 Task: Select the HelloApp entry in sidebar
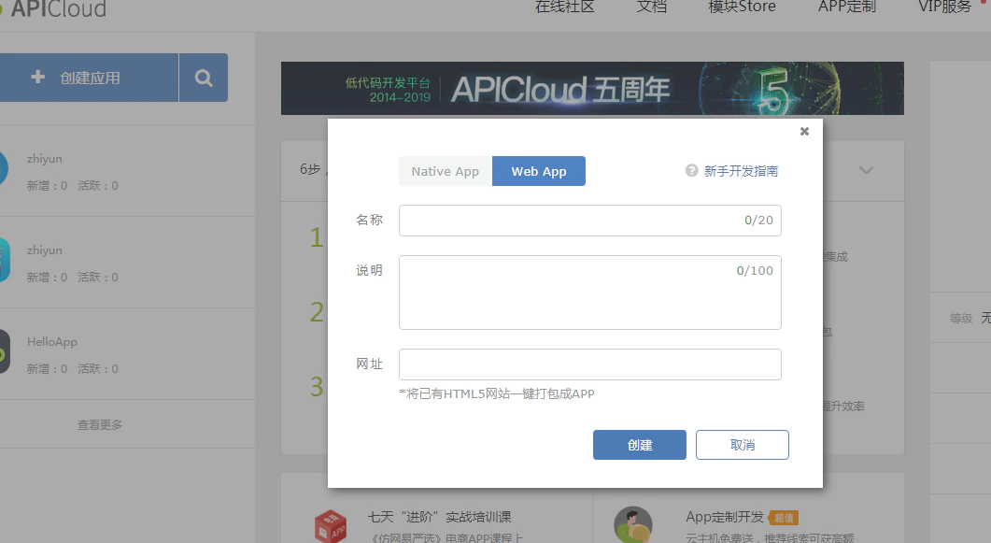click(x=126, y=354)
